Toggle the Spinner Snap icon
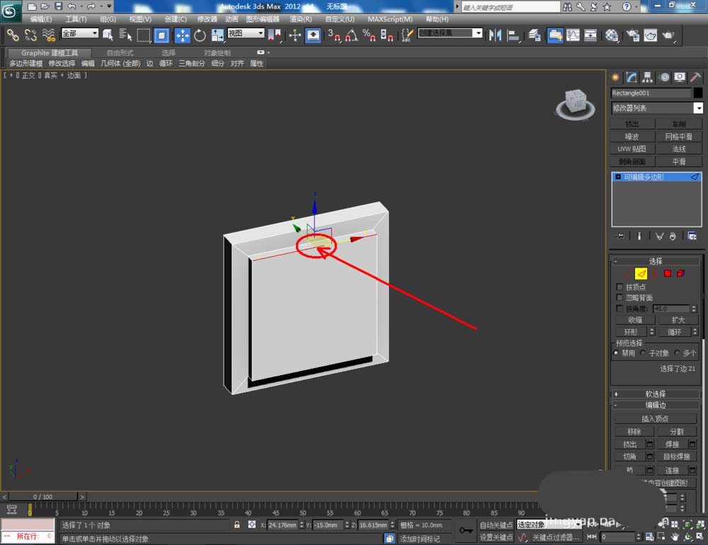This screenshot has height=545, width=708. 387,35
